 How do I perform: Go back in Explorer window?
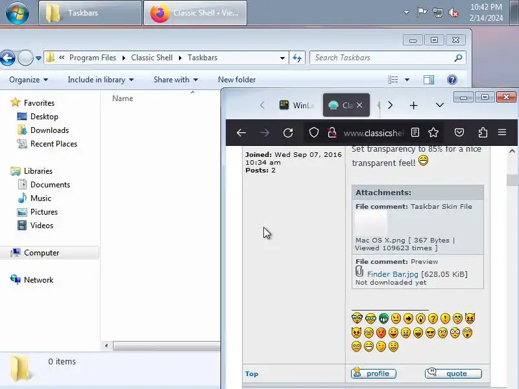(x=8, y=58)
